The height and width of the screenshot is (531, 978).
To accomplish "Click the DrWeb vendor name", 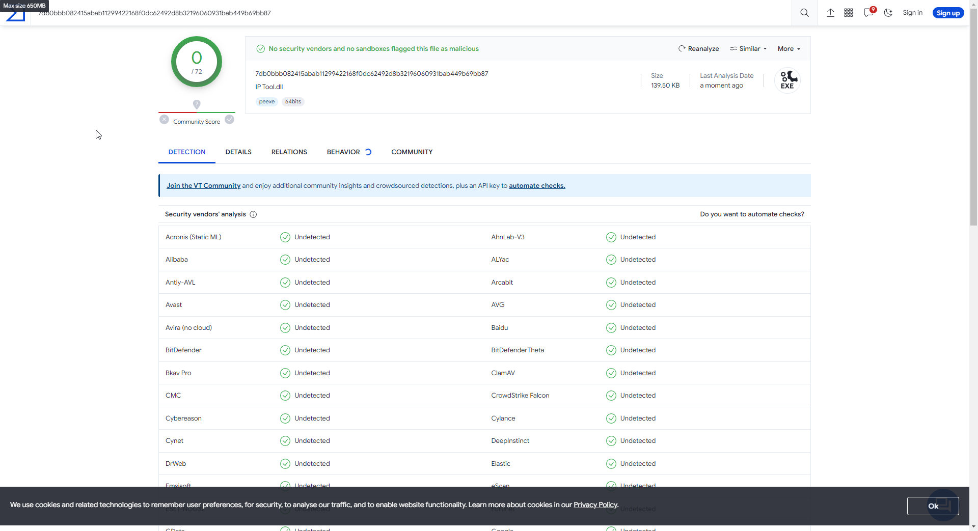I will (176, 464).
